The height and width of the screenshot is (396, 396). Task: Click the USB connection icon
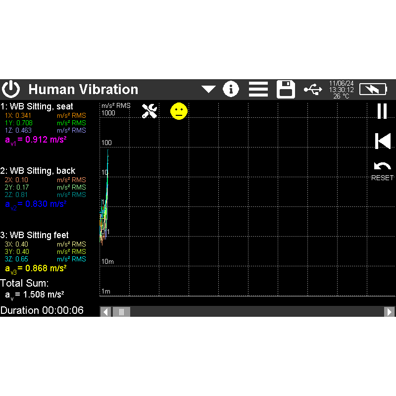tap(313, 90)
